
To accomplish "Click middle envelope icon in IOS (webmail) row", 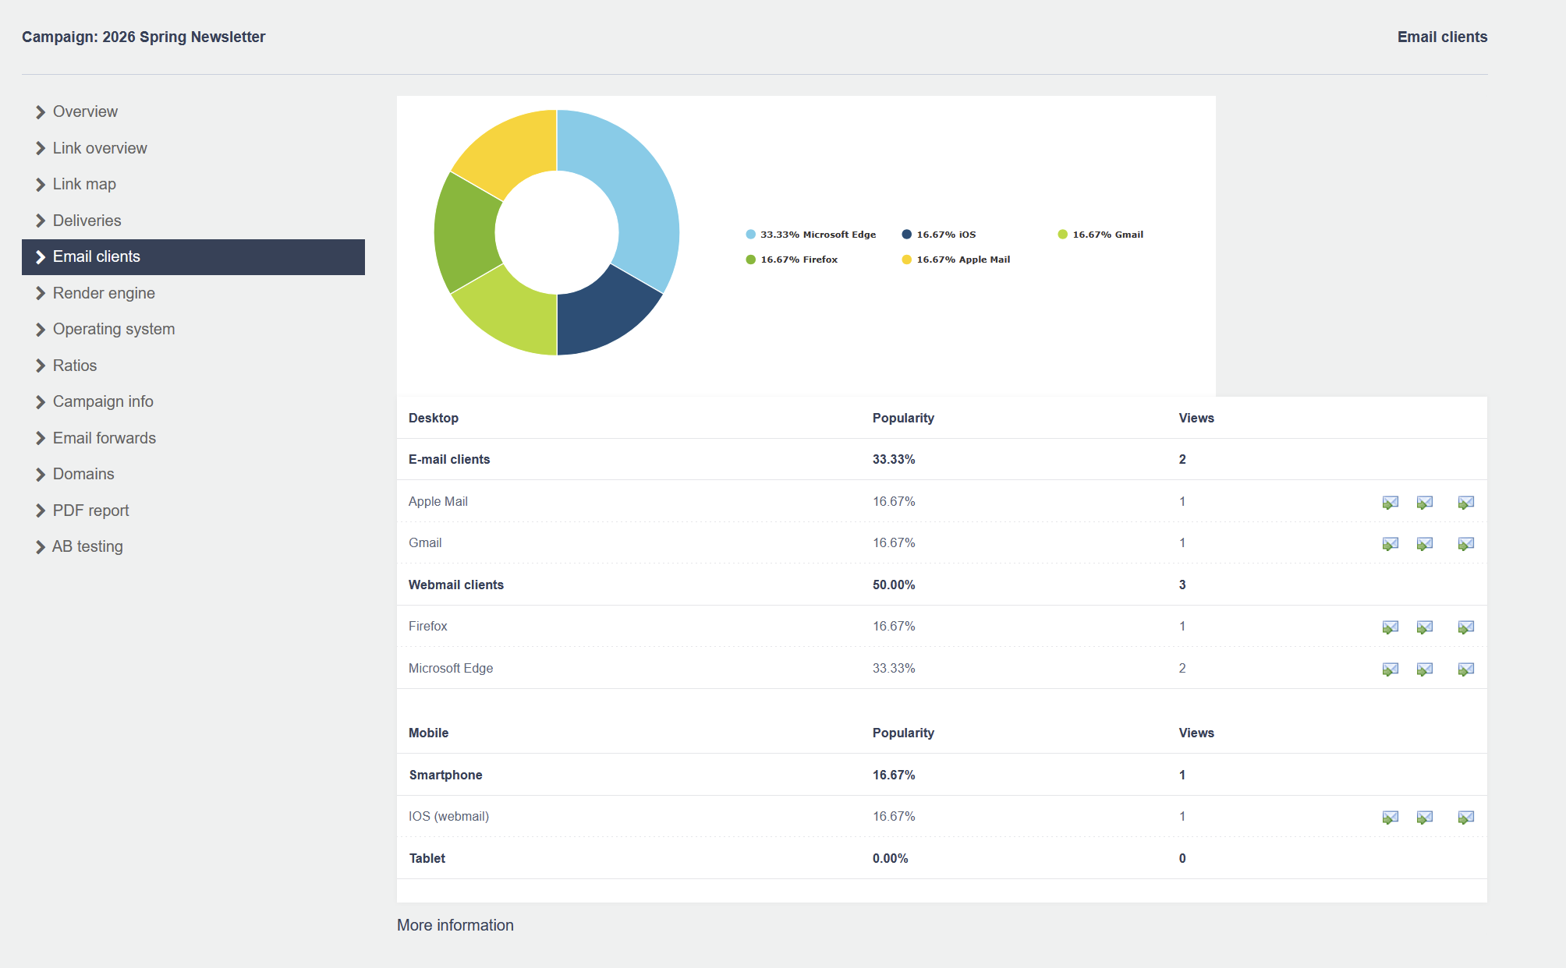I will click(x=1424, y=818).
